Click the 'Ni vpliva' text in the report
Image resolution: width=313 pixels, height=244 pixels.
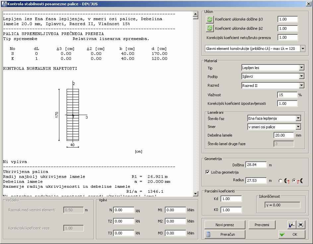pos(15,162)
